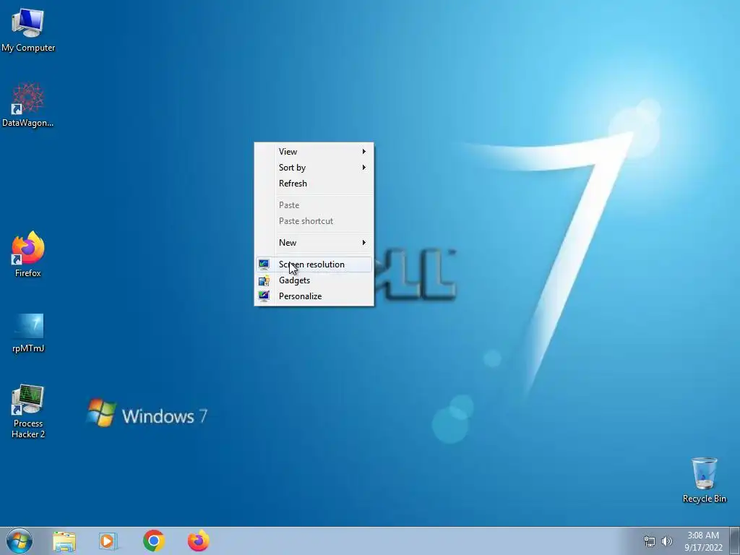Open the My Computer desktop icon
The height and width of the screenshot is (555, 740).
pyautogui.click(x=28, y=30)
